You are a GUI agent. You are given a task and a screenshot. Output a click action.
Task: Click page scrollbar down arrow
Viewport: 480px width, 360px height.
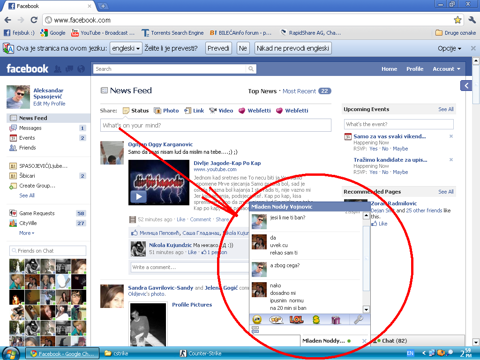coord(476,342)
